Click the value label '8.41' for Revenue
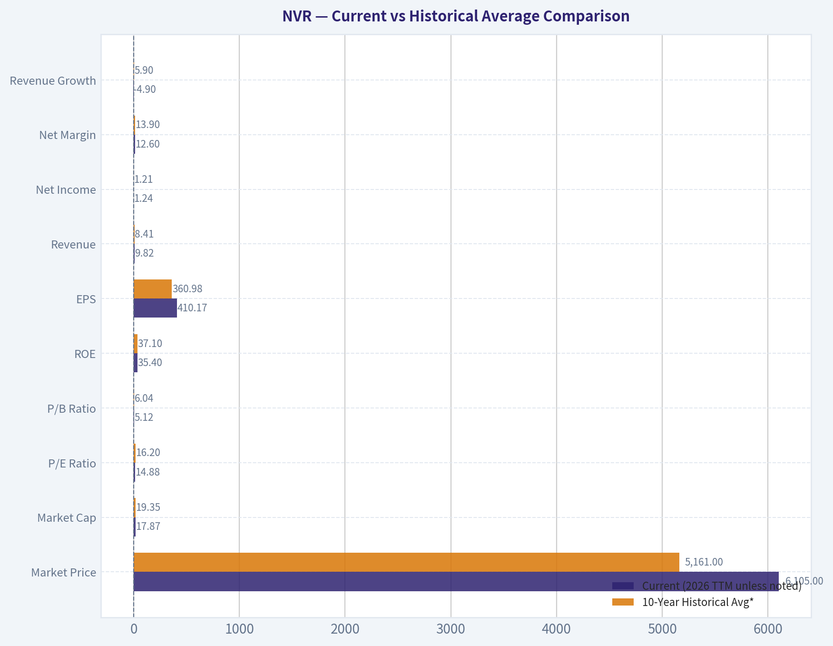This screenshot has height=646, width=833. click(144, 234)
